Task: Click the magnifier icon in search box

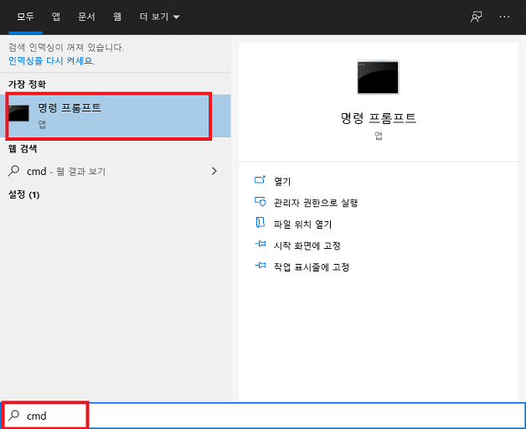Action: point(13,416)
